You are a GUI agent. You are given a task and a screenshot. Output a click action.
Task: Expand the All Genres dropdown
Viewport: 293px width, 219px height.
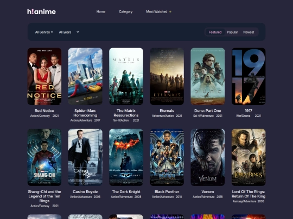click(x=44, y=32)
